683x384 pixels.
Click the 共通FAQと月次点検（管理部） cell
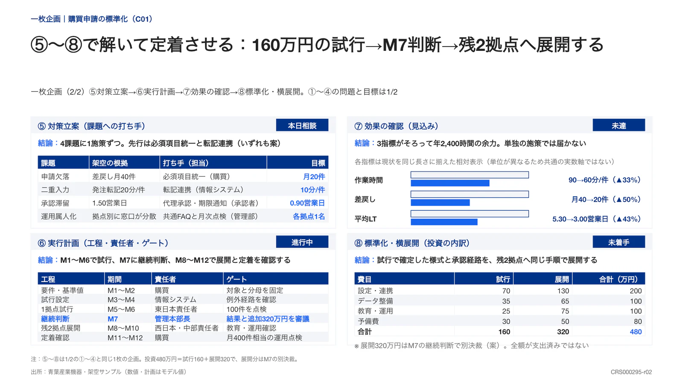(x=212, y=217)
